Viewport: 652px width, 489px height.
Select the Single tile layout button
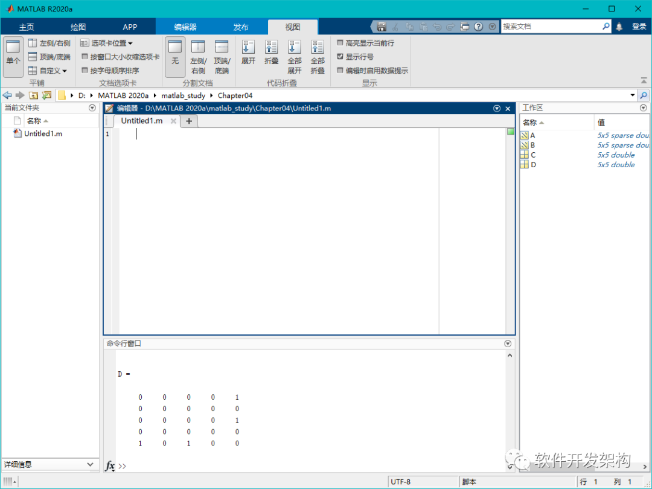pyautogui.click(x=13, y=57)
